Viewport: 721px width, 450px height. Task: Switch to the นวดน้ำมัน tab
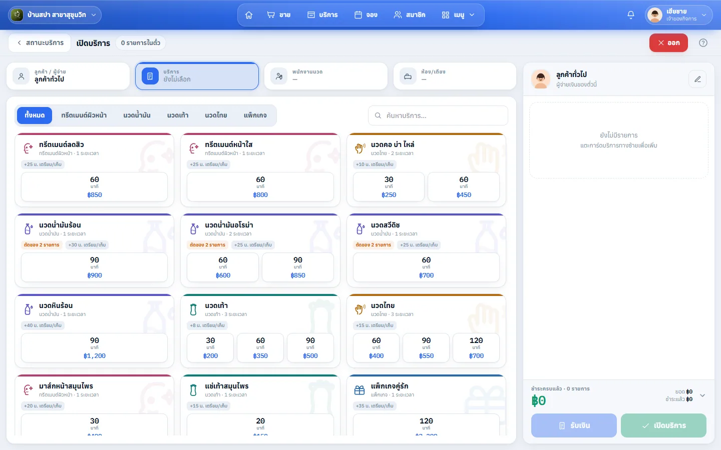point(137,115)
